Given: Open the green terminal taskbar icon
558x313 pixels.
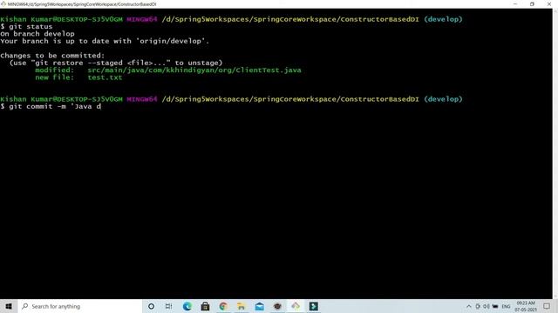Looking at the screenshot, I should pos(314,306).
